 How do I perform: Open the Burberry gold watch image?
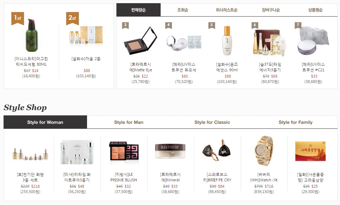click(264, 151)
